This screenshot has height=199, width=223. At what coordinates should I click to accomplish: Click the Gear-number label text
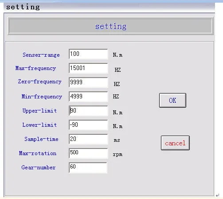pyautogui.click(x=39, y=168)
